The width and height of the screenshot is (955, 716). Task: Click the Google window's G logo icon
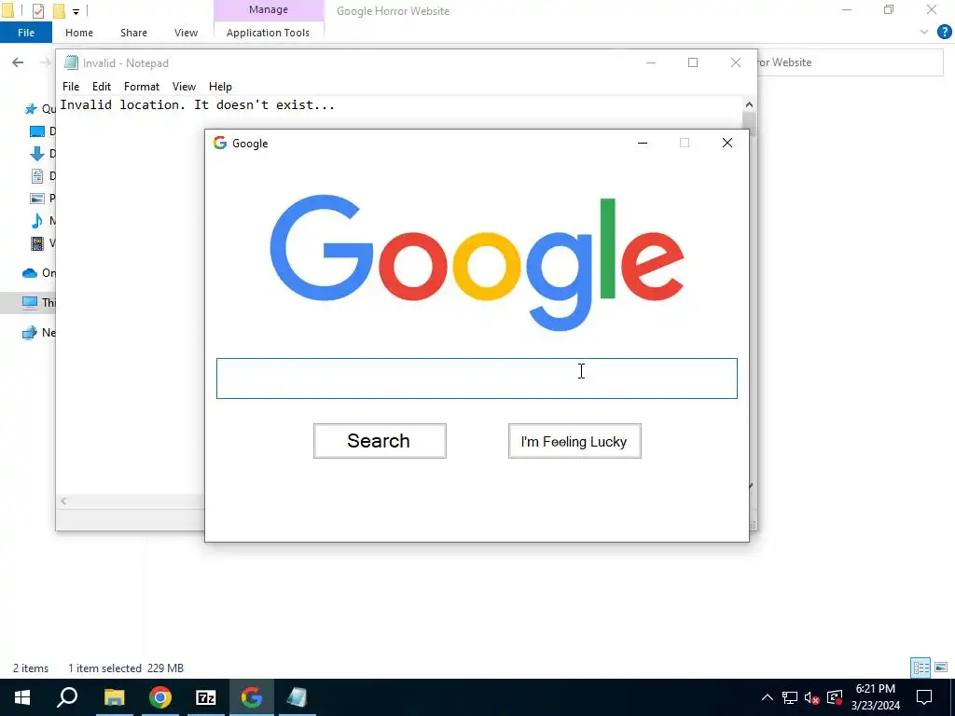(220, 143)
